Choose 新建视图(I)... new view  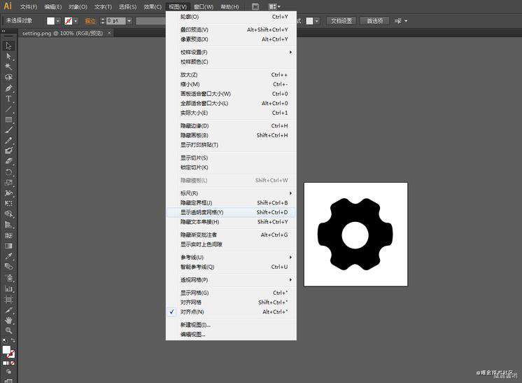(x=231, y=325)
